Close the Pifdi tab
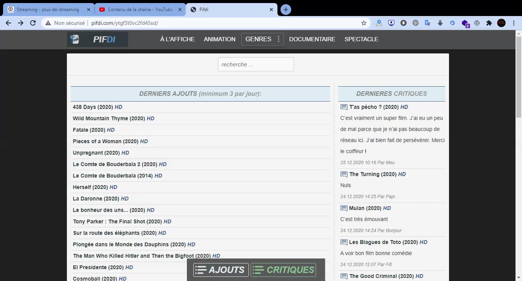This screenshot has width=522, height=281. coord(271,10)
